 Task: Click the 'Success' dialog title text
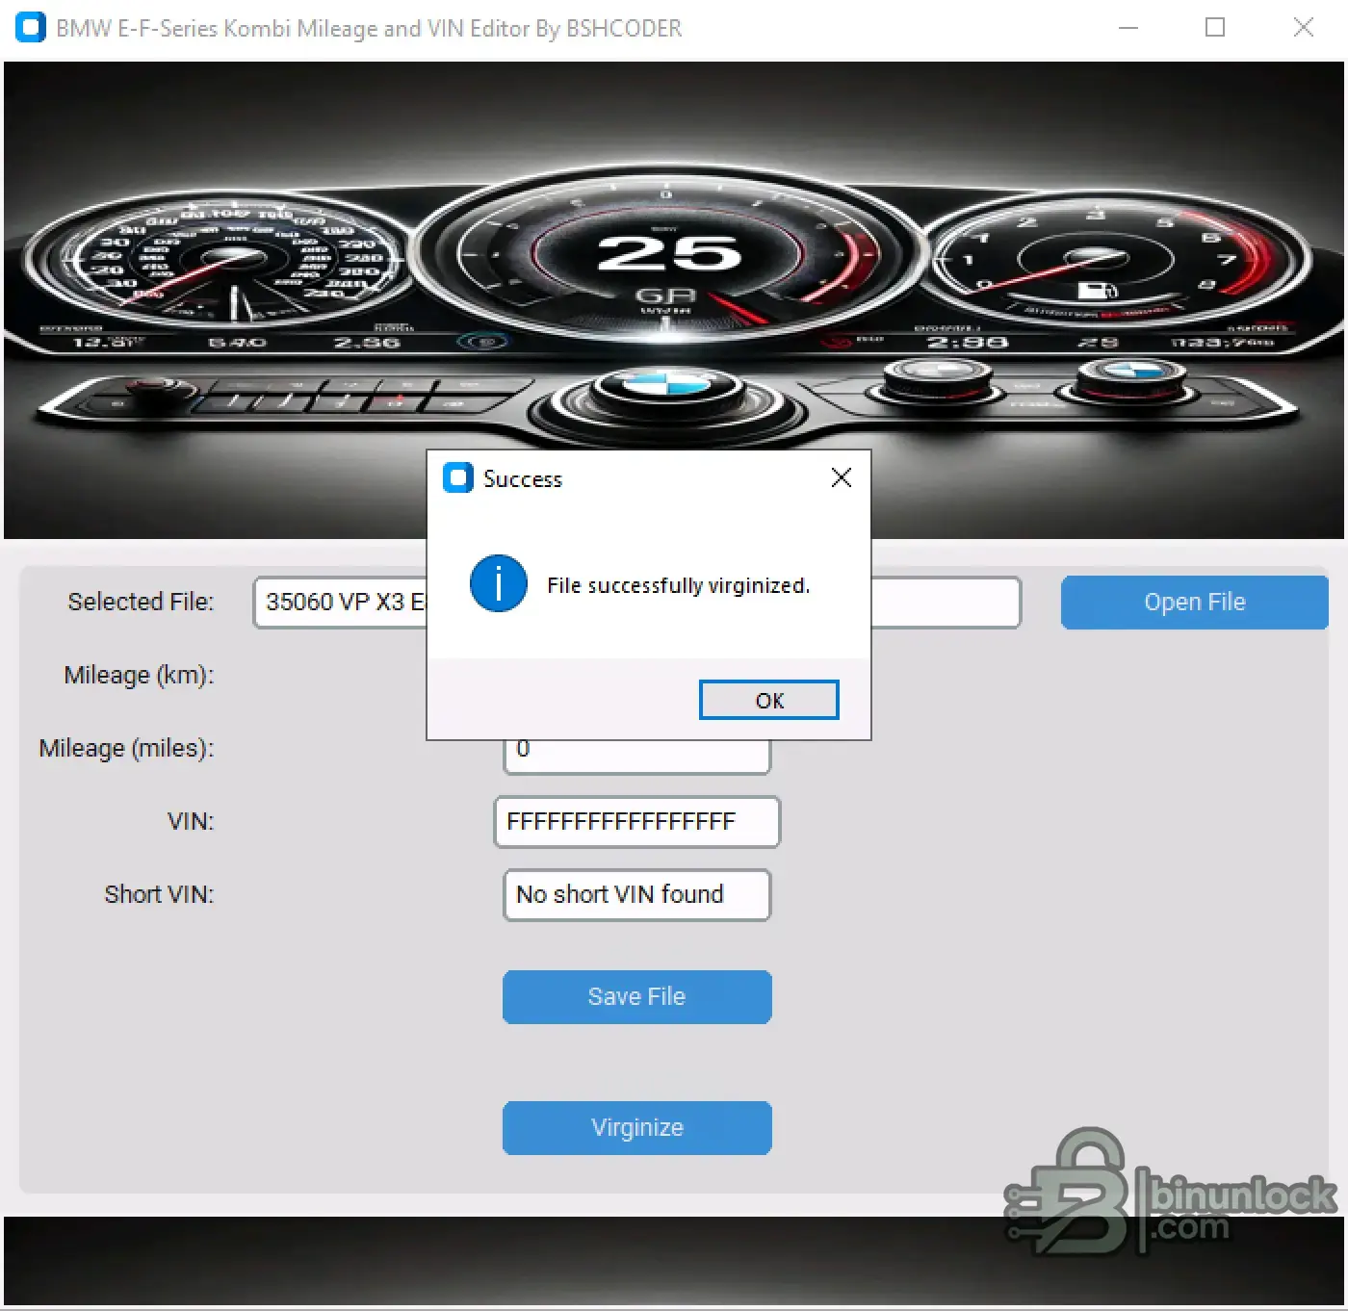(522, 479)
